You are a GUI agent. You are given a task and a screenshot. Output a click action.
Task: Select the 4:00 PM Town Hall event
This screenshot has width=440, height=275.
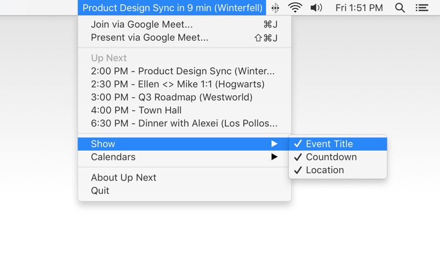tap(184, 111)
